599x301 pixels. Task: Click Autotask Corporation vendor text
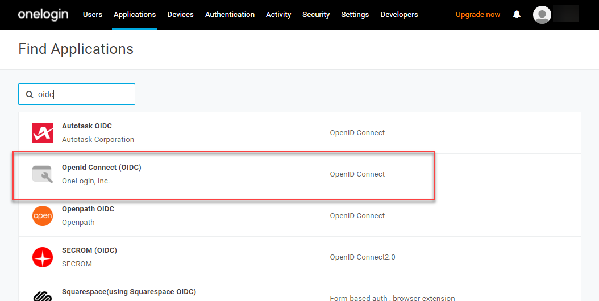point(98,139)
